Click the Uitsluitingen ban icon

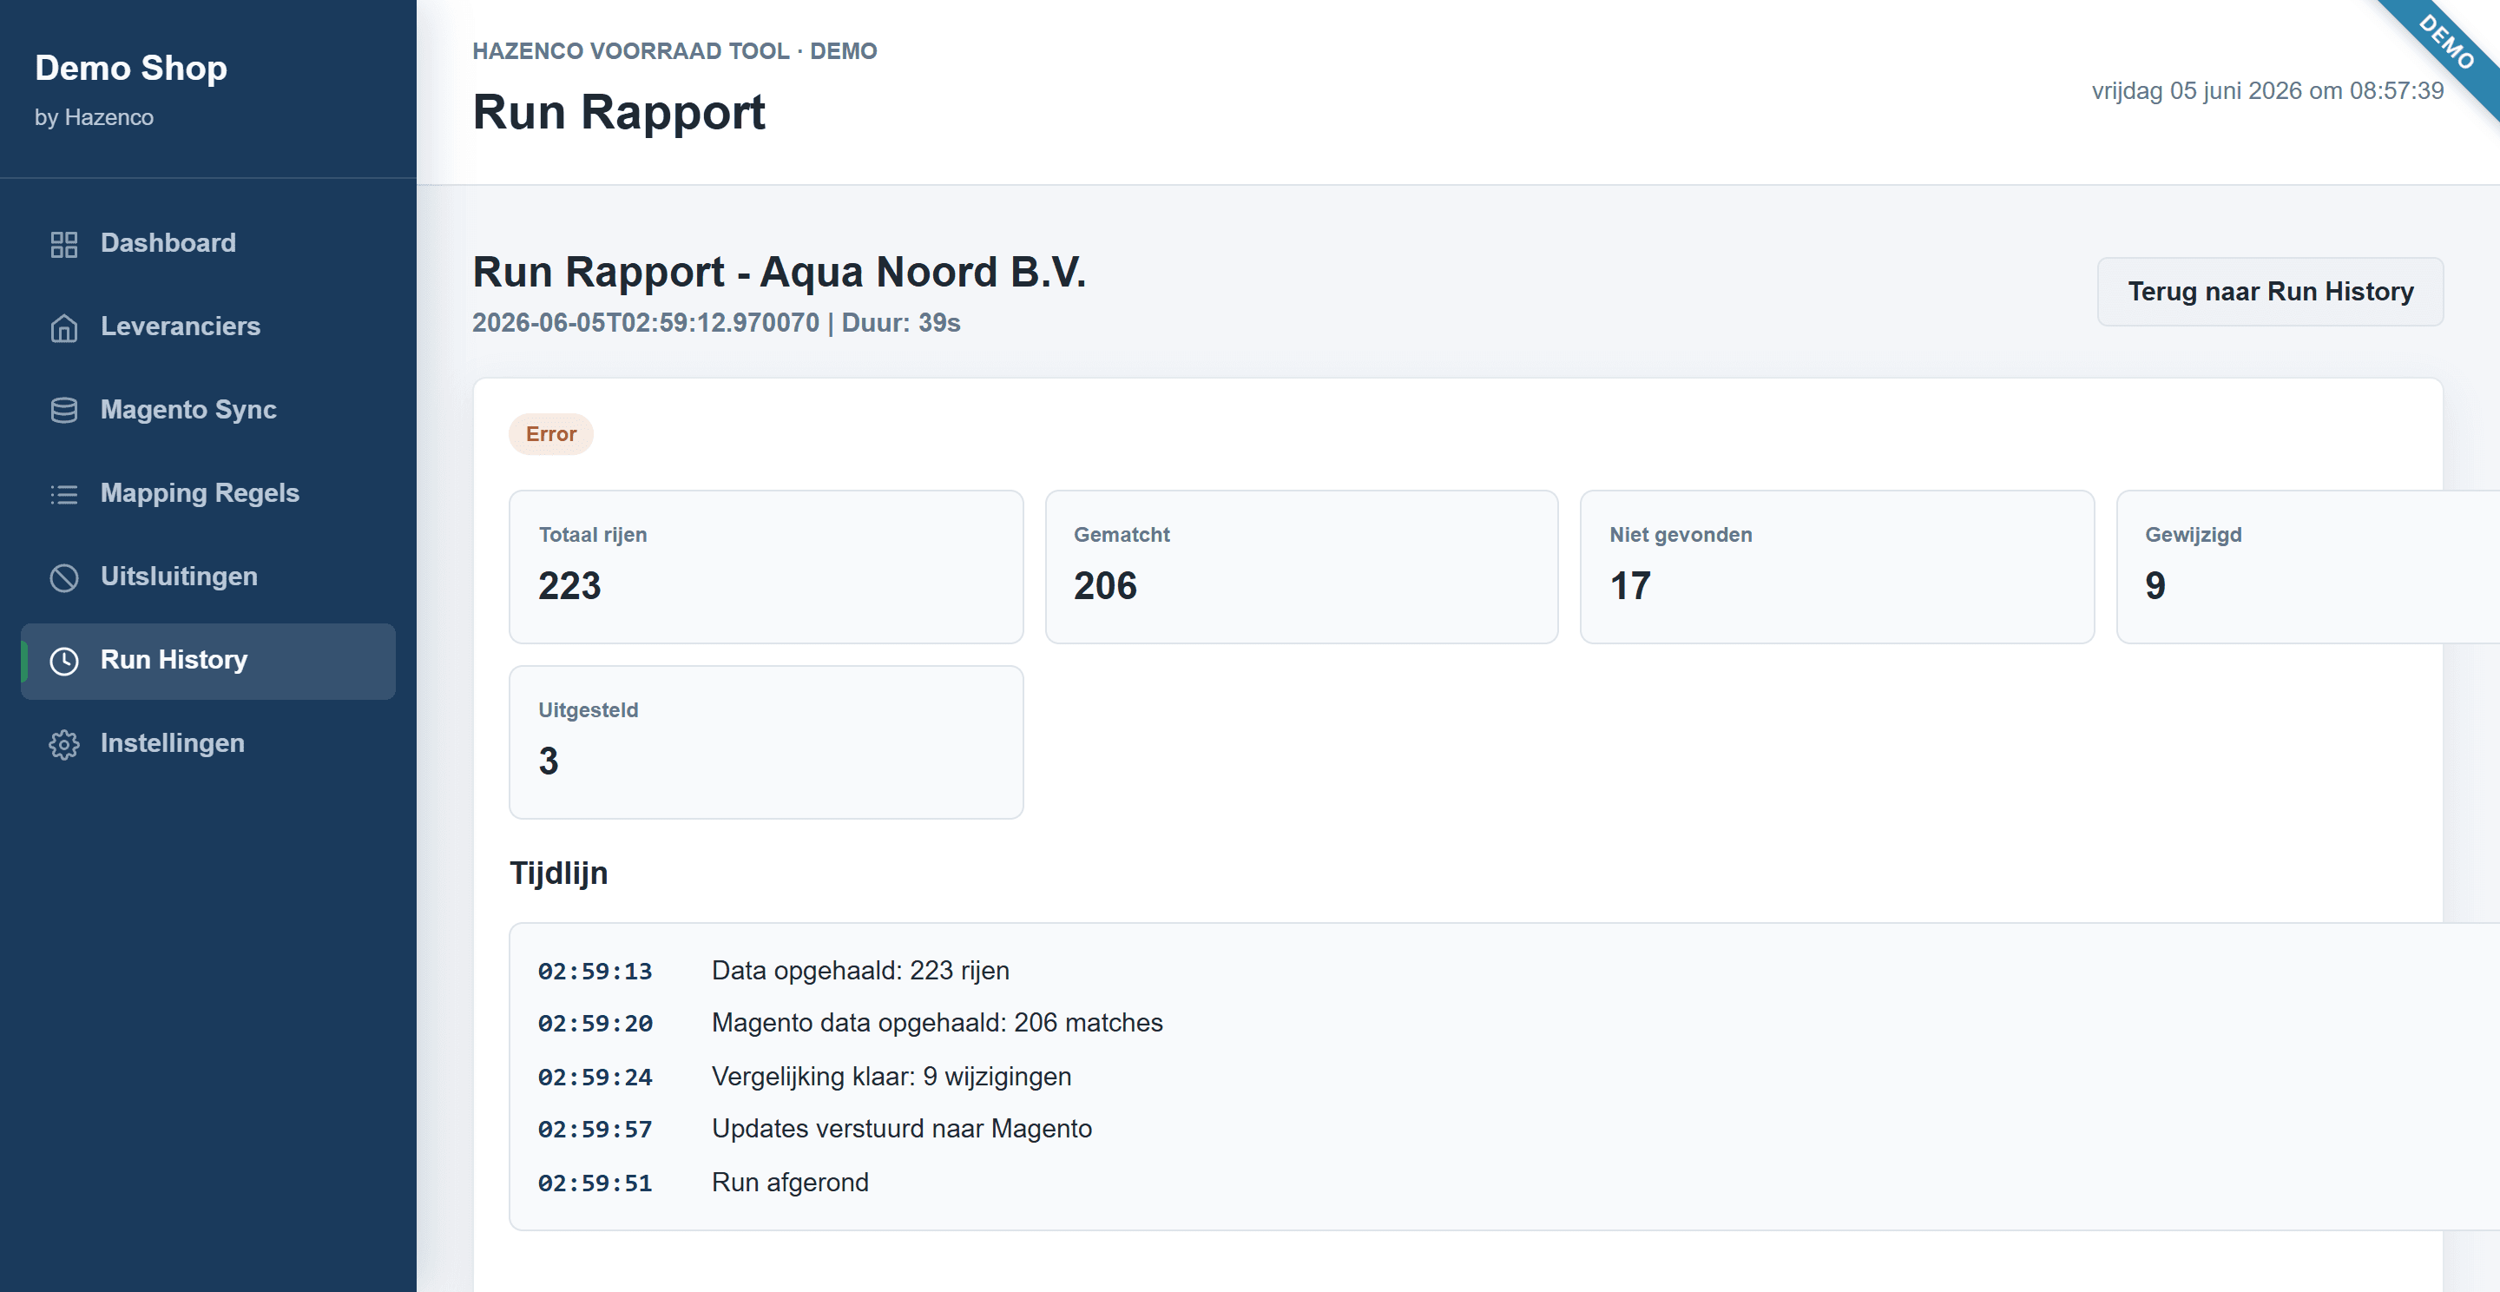coord(64,577)
